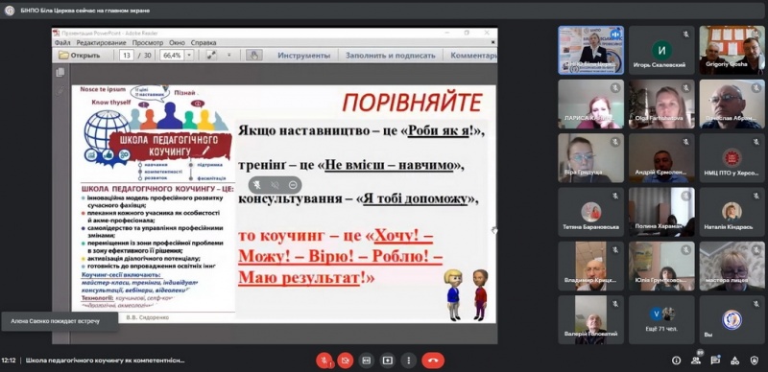The height and width of the screenshot is (372, 768).
Task: Select мастера лицея participant tile
Action: [732, 266]
